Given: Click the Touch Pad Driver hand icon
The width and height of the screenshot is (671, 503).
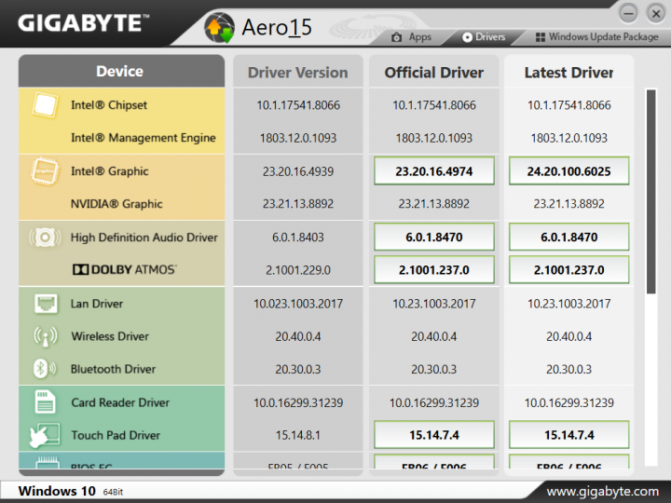Looking at the screenshot, I should click(x=45, y=435).
